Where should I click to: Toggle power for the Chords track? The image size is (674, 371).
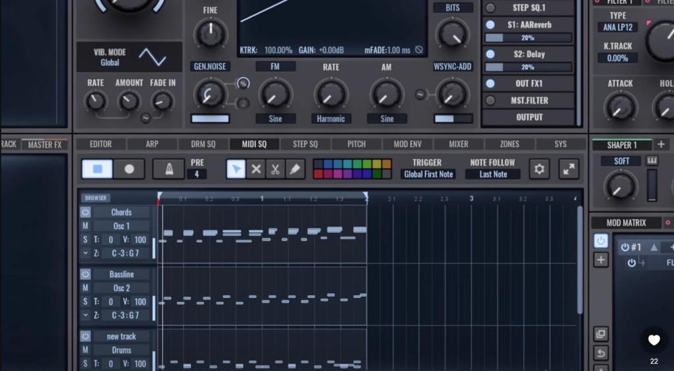[85, 212]
